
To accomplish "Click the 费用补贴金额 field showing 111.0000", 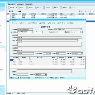I will (47, 53).
